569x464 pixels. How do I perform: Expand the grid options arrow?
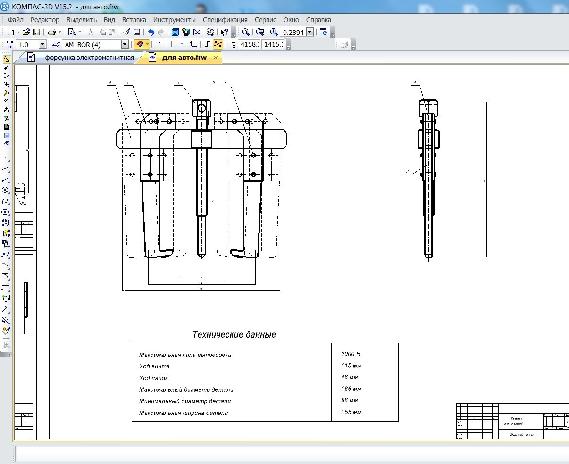[182, 44]
